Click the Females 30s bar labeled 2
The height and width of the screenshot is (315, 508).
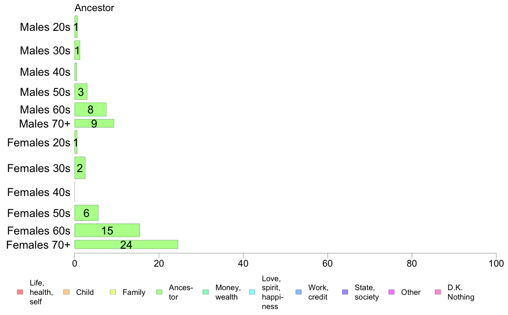[x=80, y=168]
